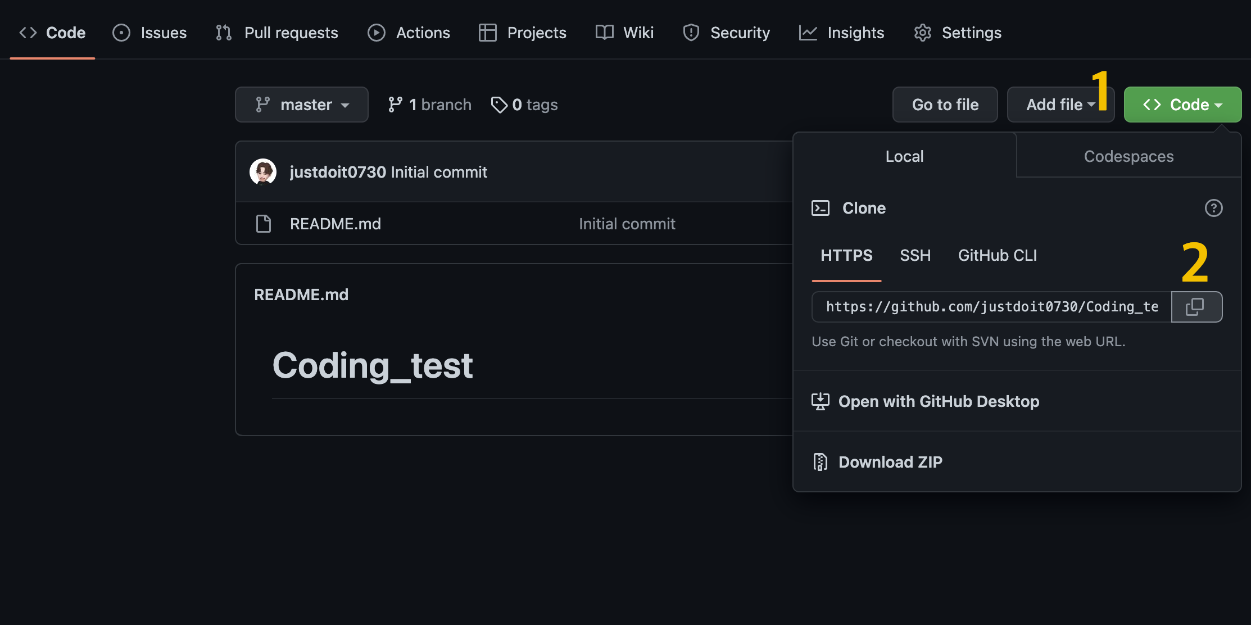The width and height of the screenshot is (1251, 625).
Task: Click the angle brackets icon of Code tab
Action: (x=28, y=33)
